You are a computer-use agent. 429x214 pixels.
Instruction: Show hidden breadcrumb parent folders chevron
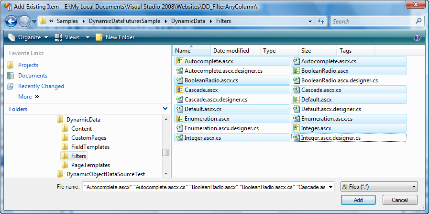51,21
